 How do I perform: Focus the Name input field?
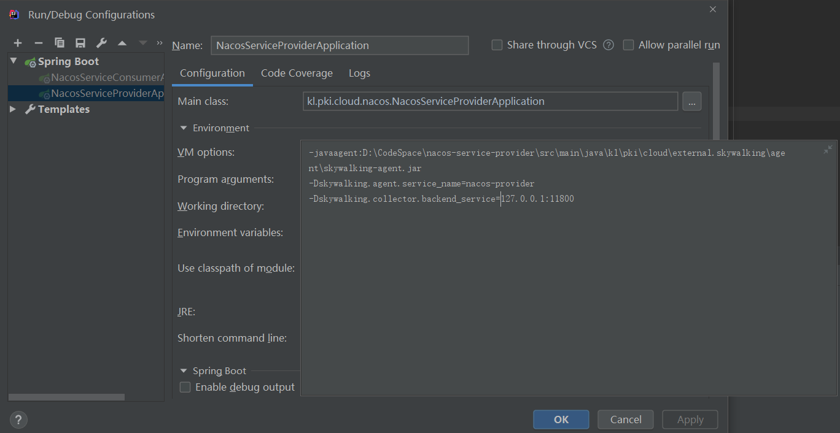pyautogui.click(x=340, y=45)
